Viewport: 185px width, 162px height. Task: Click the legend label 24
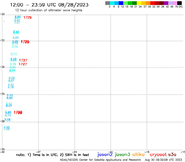click(140, 7)
